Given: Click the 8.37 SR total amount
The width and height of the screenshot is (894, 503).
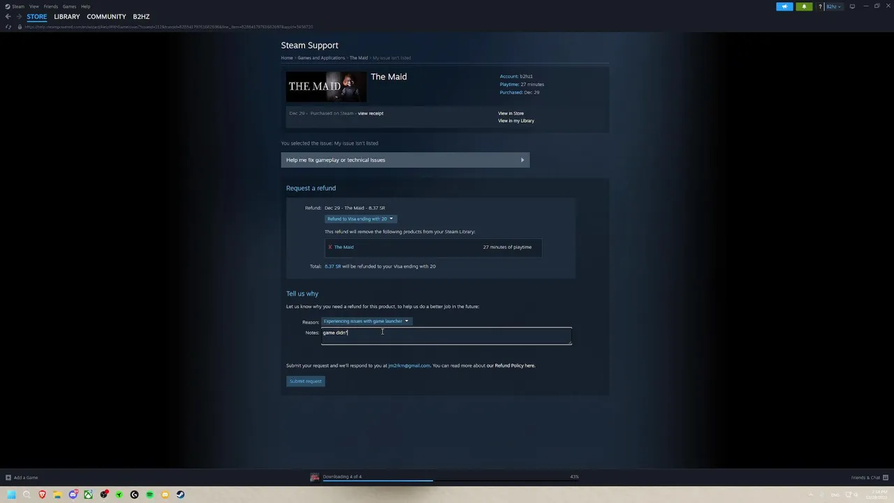Looking at the screenshot, I should coord(332,266).
